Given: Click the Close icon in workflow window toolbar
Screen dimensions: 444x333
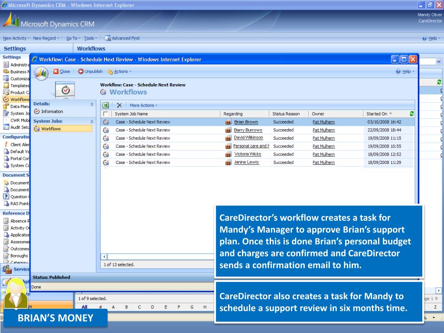Looking at the screenshot, I should pos(56,72).
